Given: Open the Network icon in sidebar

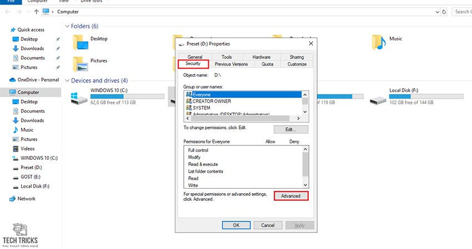Looking at the screenshot, I should 12,199.
